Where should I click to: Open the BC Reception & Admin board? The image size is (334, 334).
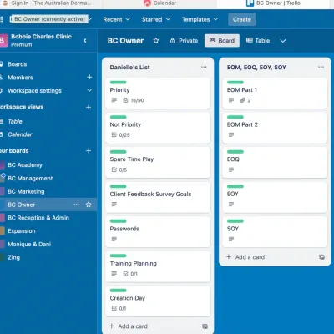(38, 218)
